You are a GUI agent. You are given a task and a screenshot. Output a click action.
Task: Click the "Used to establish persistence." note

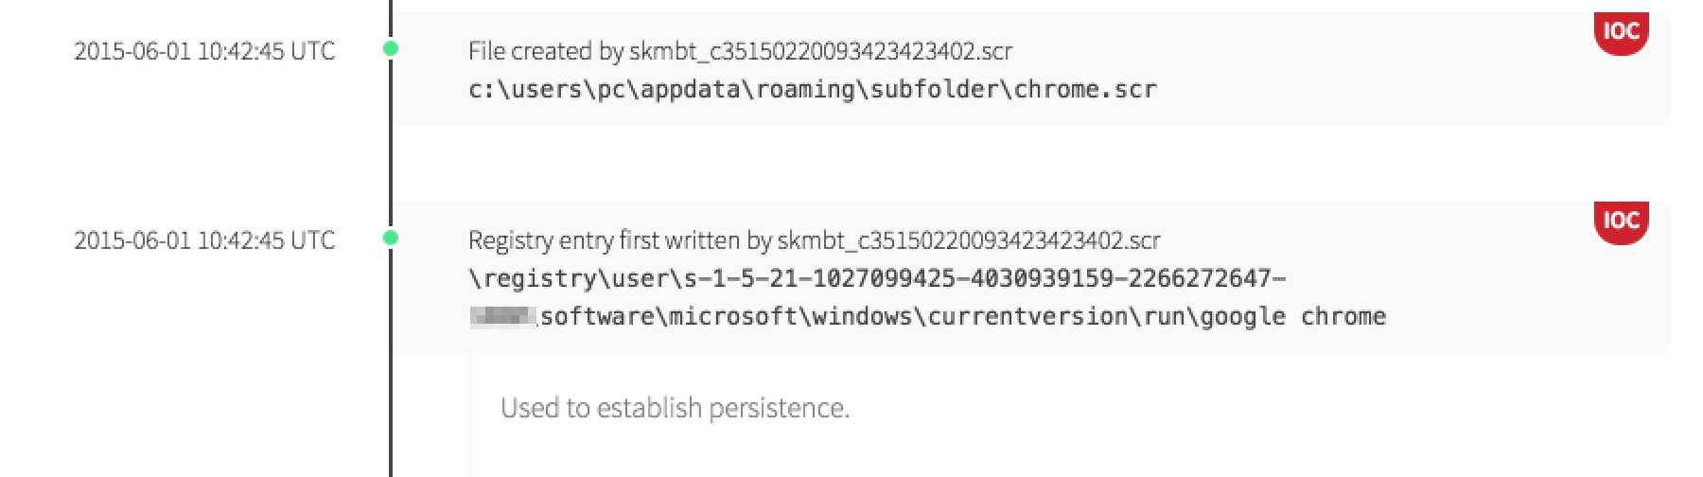click(x=675, y=408)
